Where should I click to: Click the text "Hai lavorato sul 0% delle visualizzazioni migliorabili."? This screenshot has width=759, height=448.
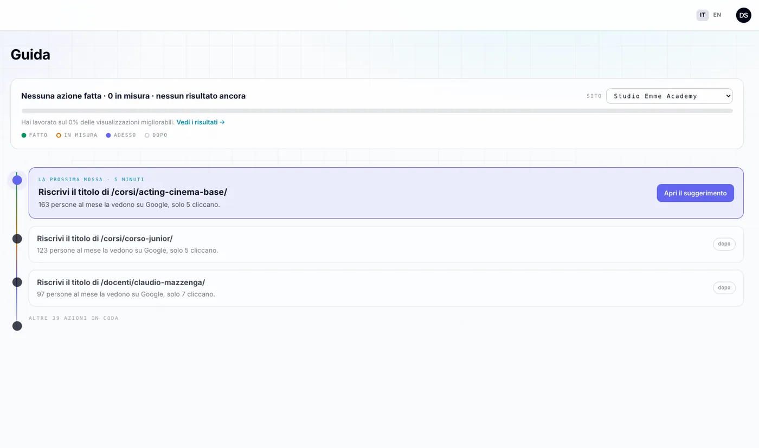coord(98,122)
